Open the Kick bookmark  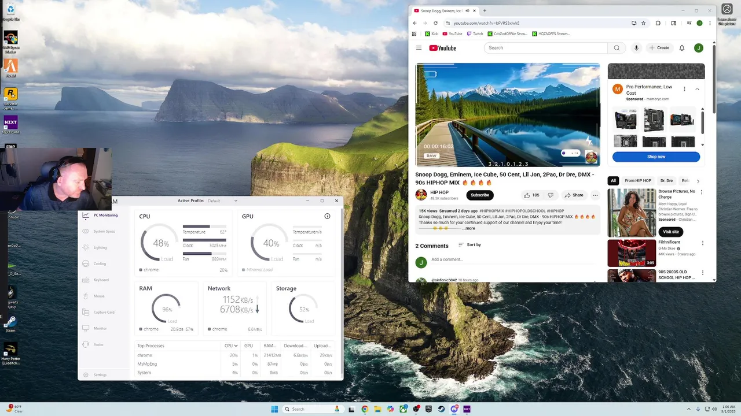[x=432, y=34]
